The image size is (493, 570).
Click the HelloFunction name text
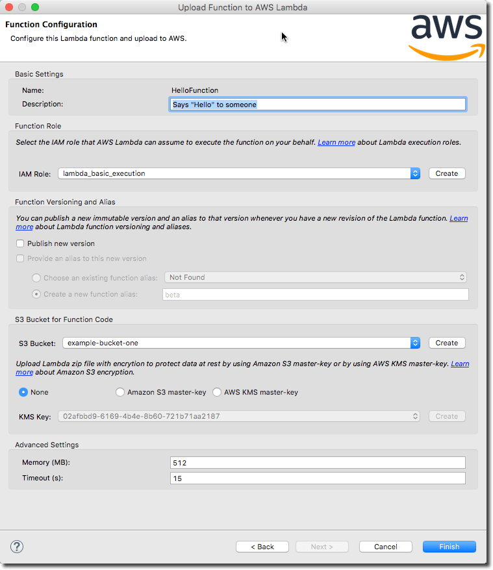click(x=195, y=90)
